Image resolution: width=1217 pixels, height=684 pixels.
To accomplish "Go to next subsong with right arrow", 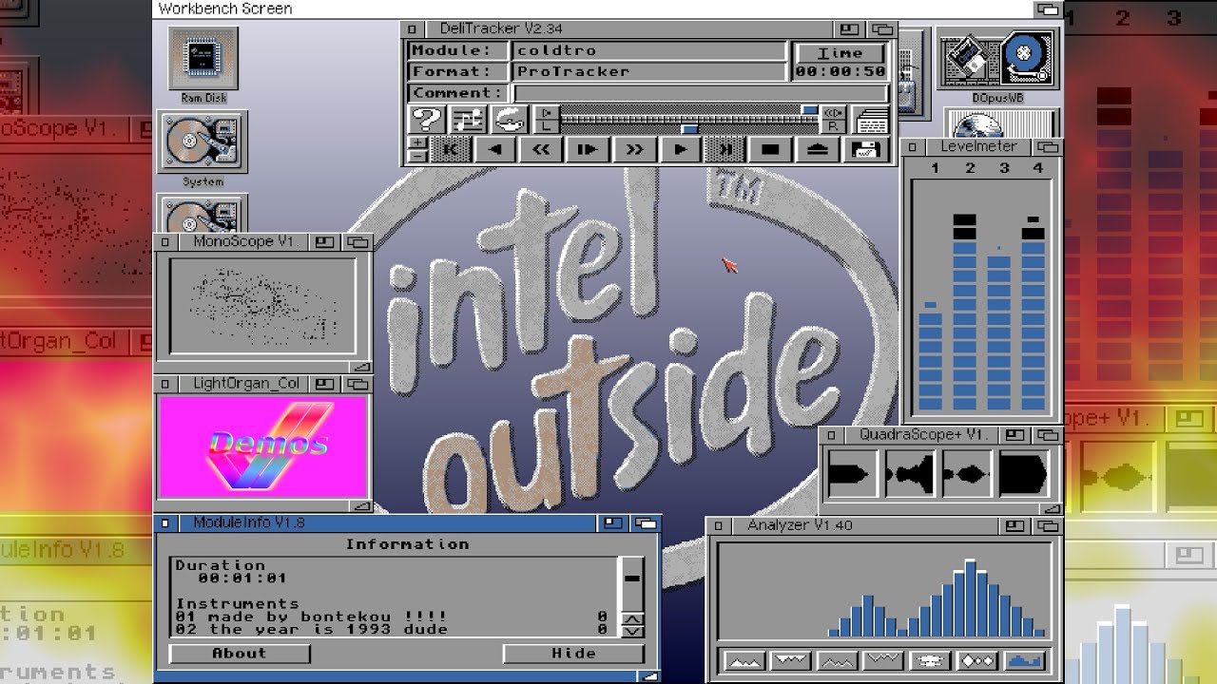I will [680, 149].
